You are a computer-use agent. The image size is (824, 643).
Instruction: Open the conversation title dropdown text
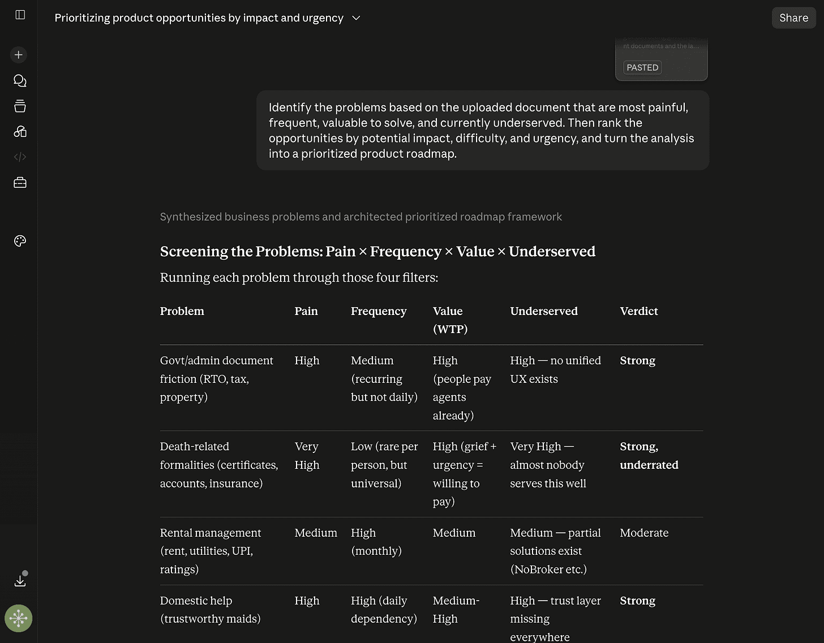[x=199, y=18]
